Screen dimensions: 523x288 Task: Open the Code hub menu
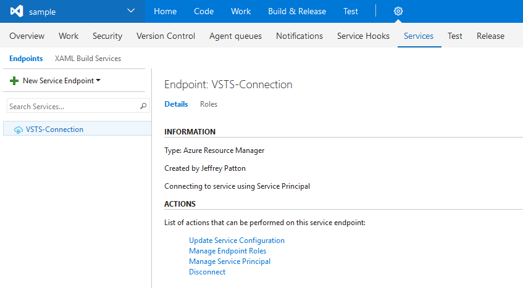pos(204,11)
